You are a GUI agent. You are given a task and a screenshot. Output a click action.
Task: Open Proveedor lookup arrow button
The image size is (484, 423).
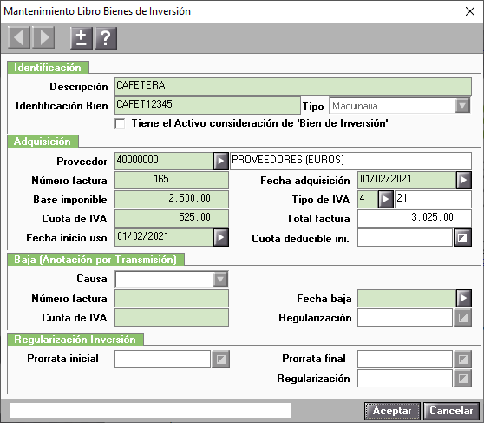click(220, 161)
